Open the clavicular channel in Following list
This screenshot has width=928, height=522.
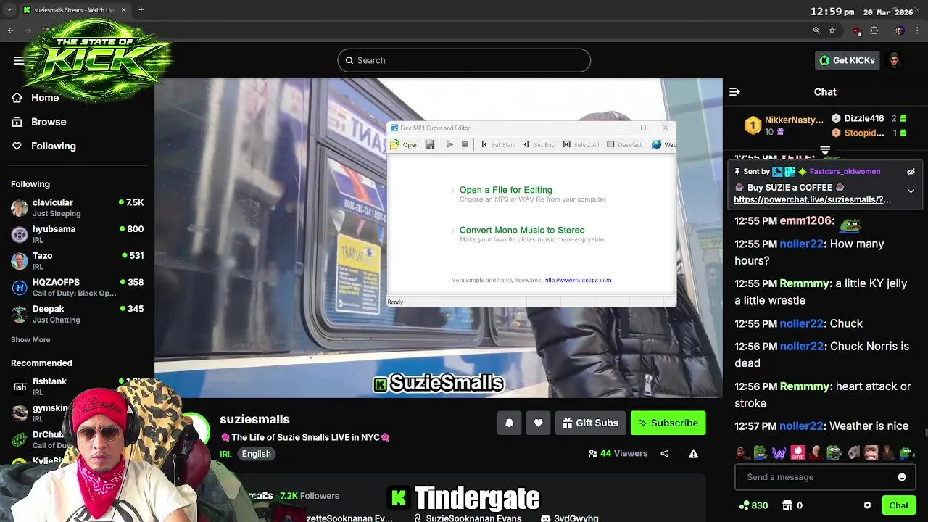tap(77, 207)
